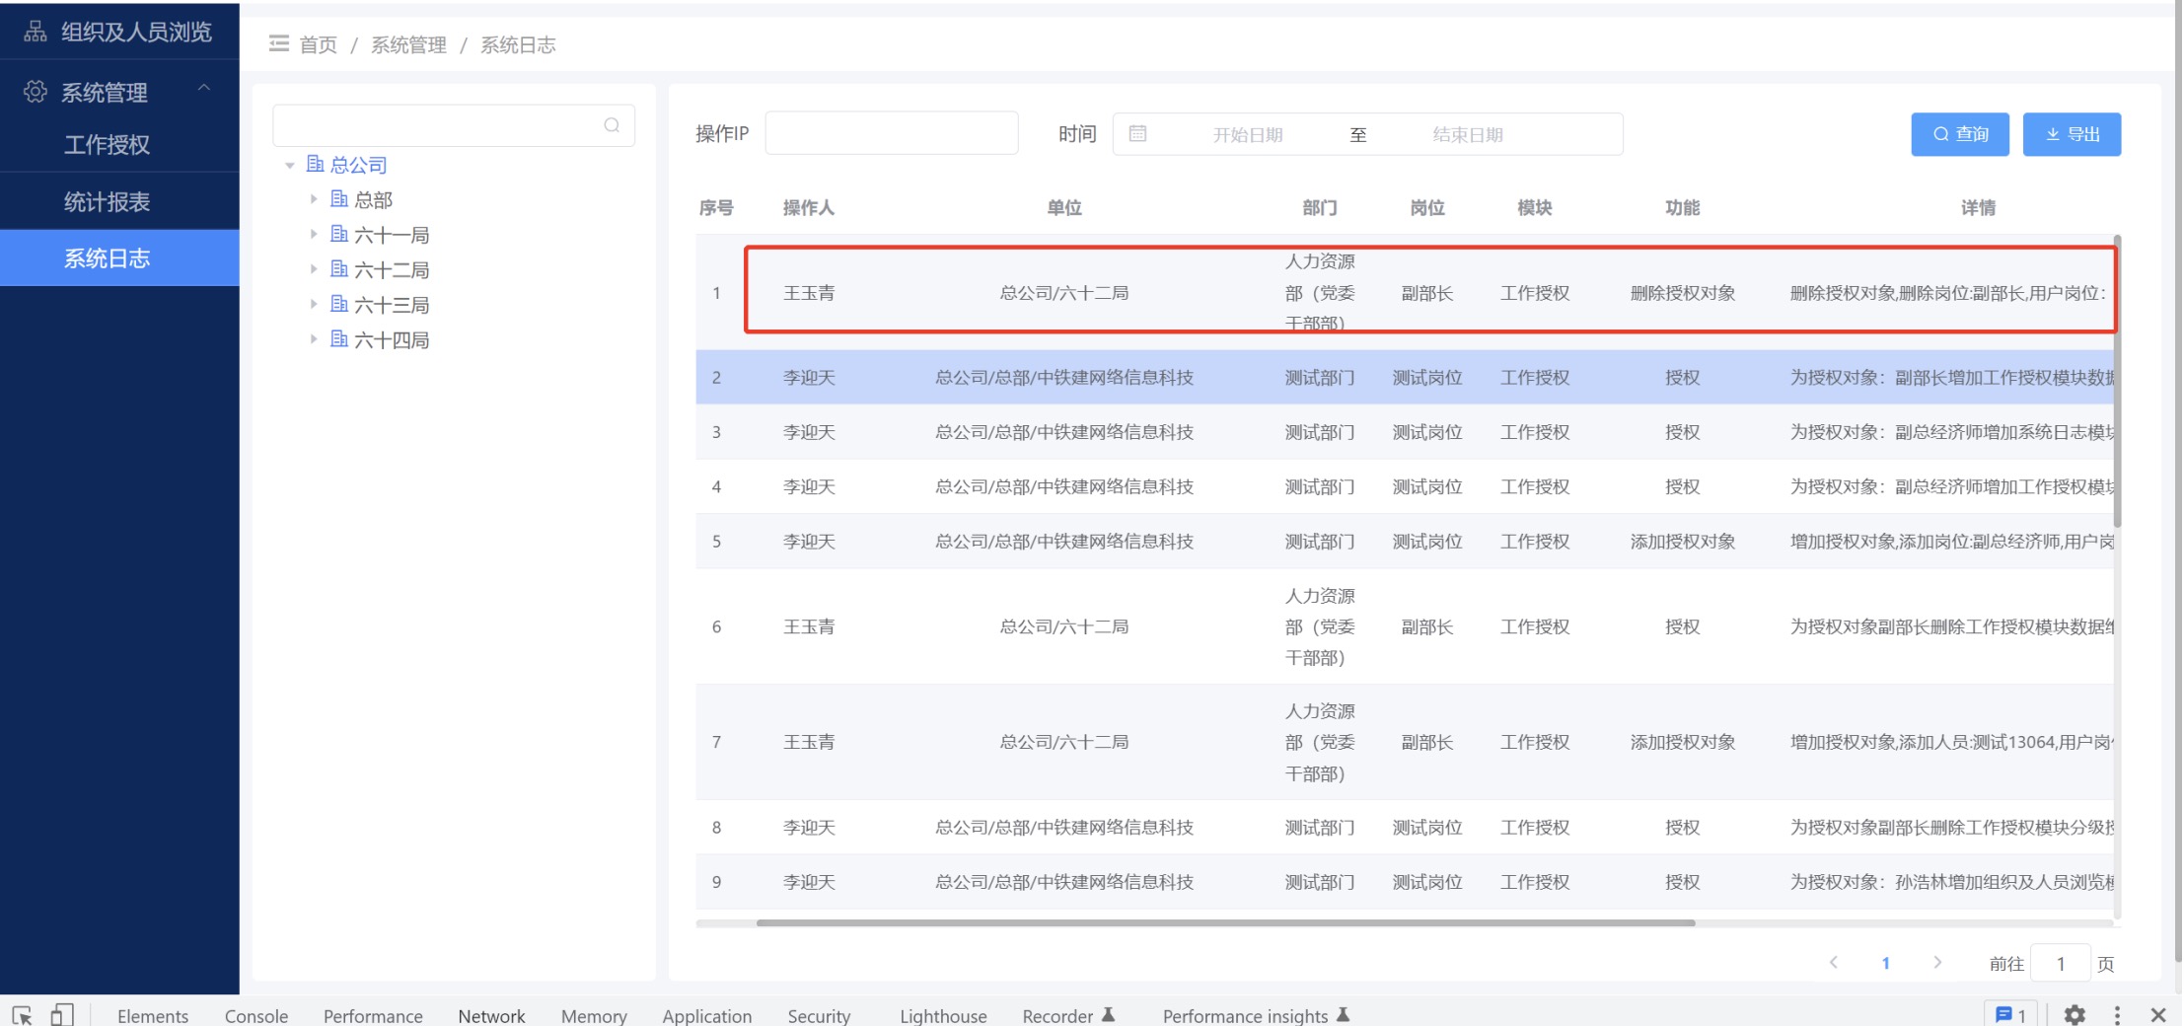The height and width of the screenshot is (1026, 2184).
Task: Switch to DevTools Elements tab
Action: 153,1015
